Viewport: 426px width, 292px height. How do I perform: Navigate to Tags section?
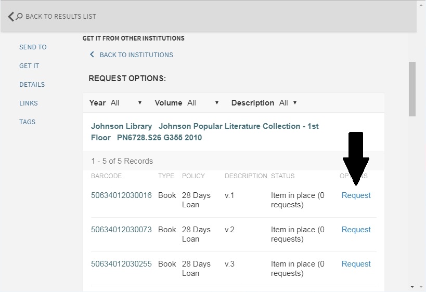pos(27,122)
